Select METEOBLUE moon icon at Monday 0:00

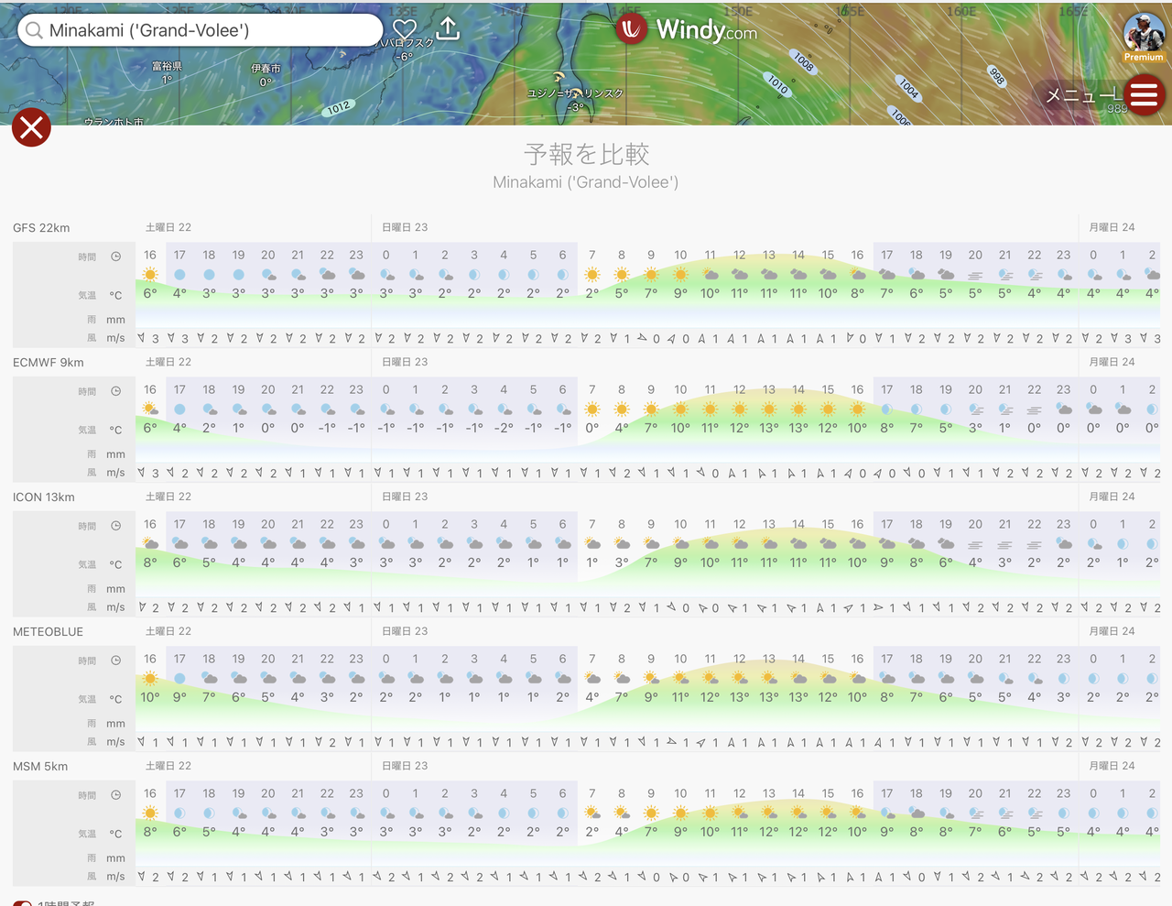coord(1093,678)
